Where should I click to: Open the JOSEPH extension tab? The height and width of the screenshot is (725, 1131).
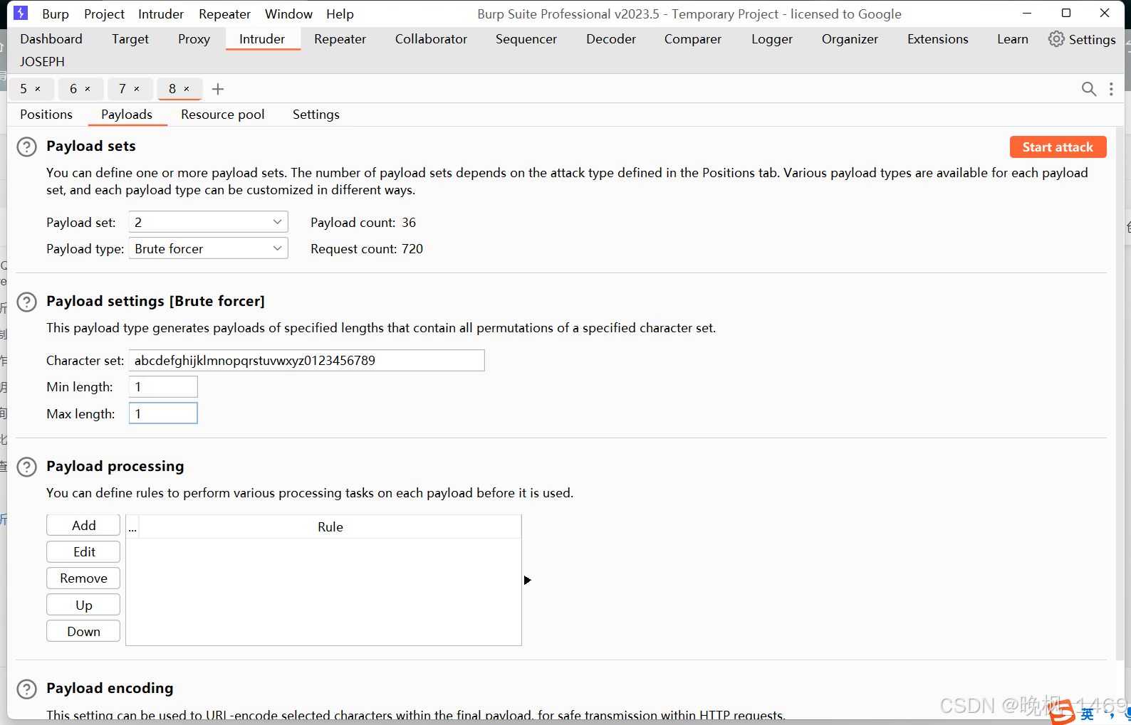pos(42,62)
